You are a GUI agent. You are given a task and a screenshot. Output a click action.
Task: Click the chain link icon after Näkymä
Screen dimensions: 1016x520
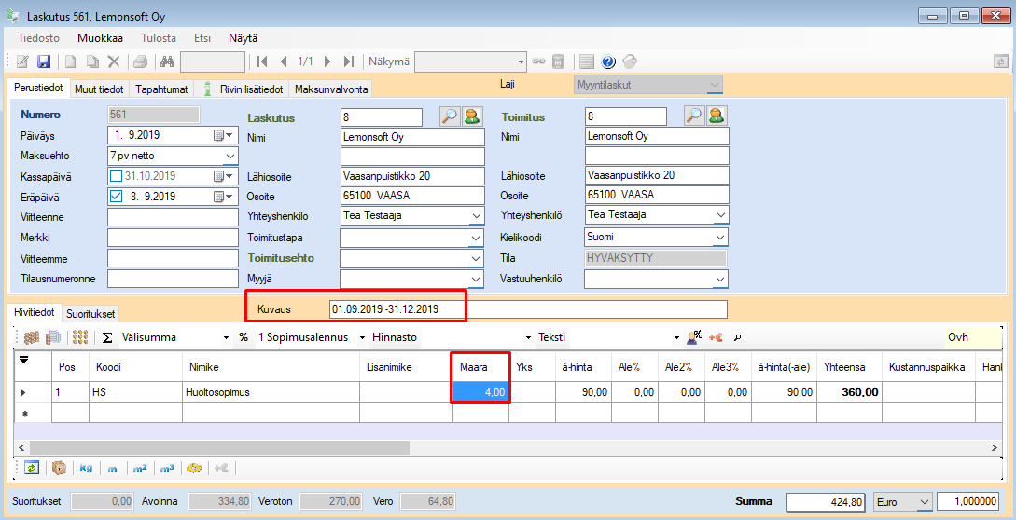pyautogui.click(x=538, y=62)
